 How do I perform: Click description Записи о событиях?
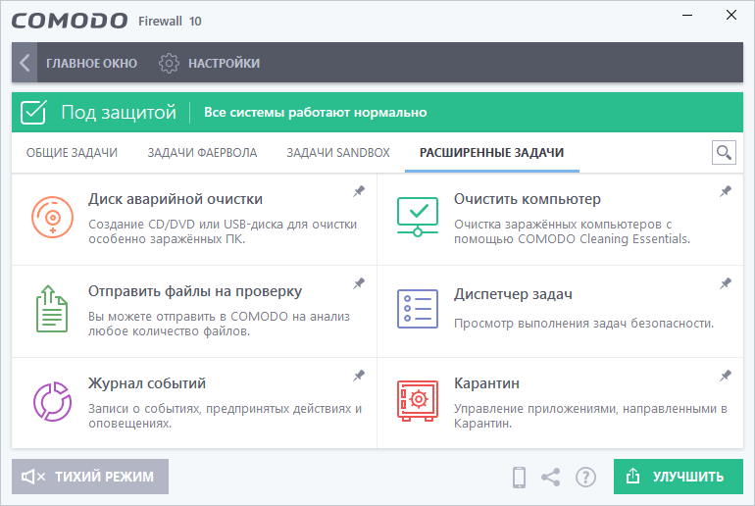pos(225,416)
